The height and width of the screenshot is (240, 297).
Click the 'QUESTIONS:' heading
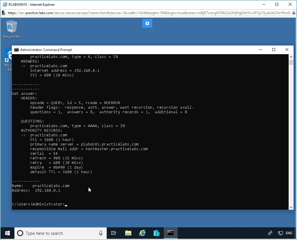pyautogui.click(x=32, y=121)
